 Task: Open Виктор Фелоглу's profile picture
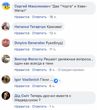pos(6,59)
